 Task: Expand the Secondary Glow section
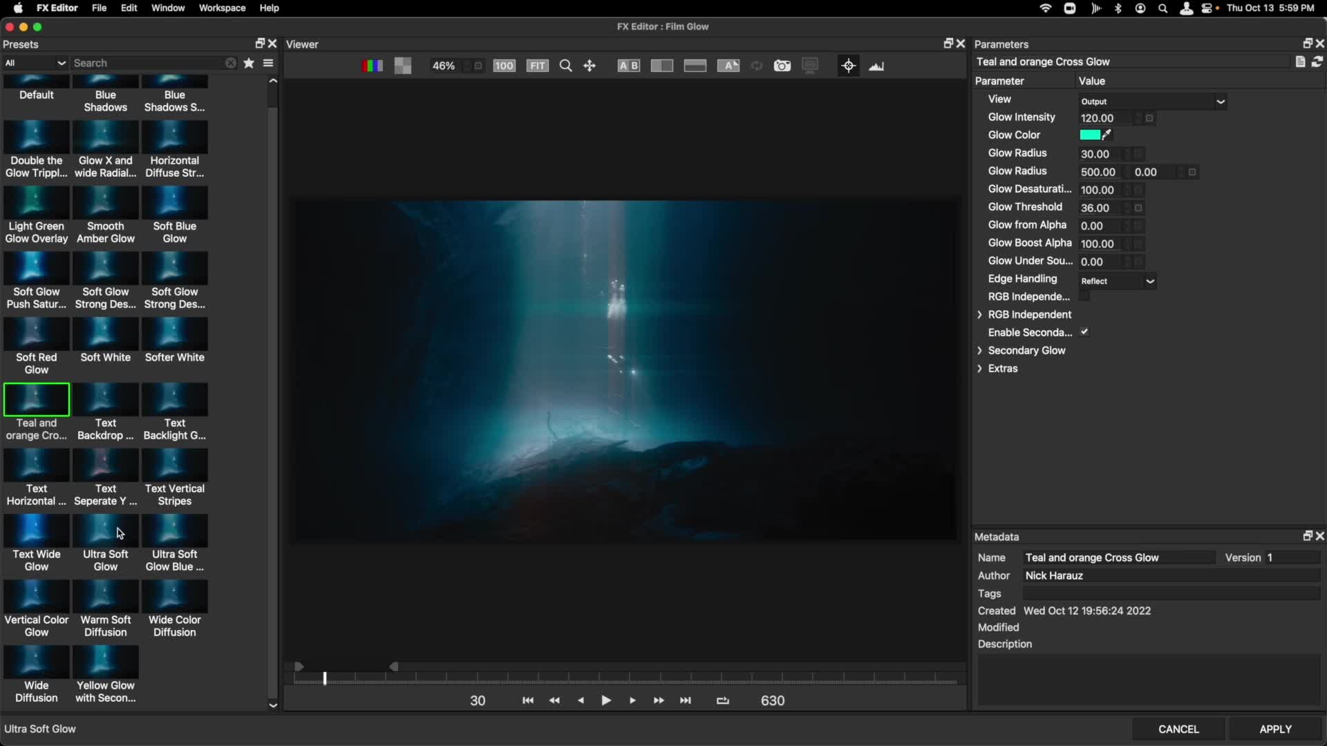point(979,351)
